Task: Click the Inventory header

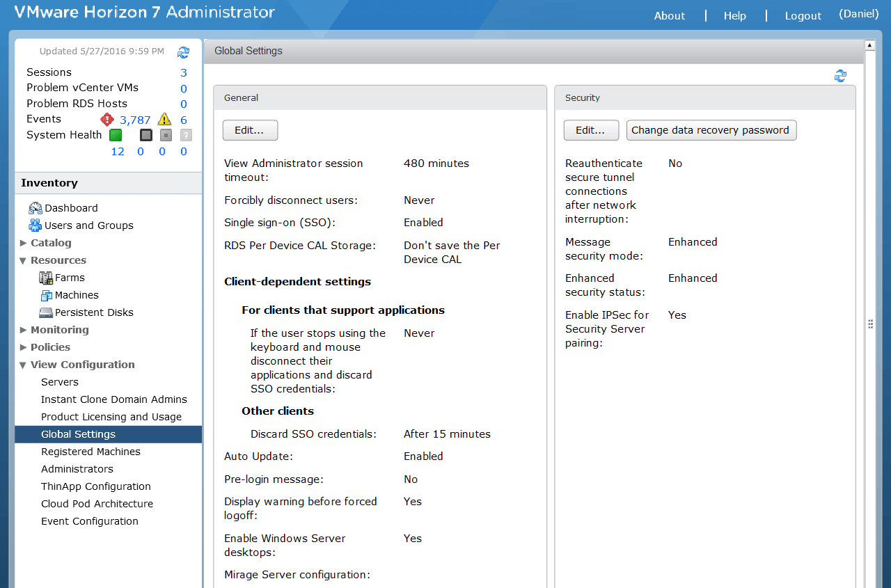Action: 109,183
